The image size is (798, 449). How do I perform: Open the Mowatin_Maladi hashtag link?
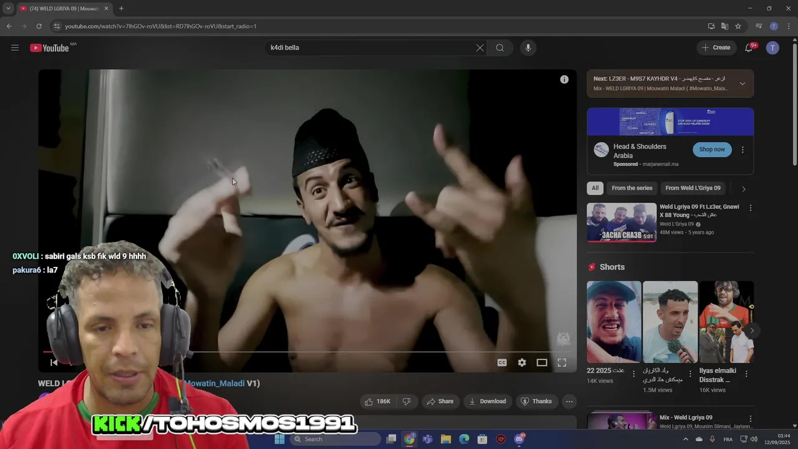(x=214, y=384)
